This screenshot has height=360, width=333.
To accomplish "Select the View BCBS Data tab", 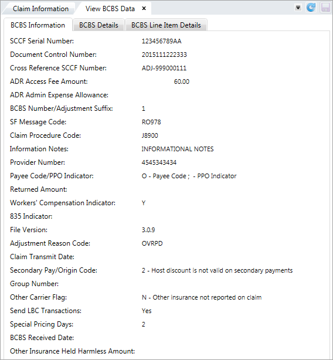I will [110, 9].
